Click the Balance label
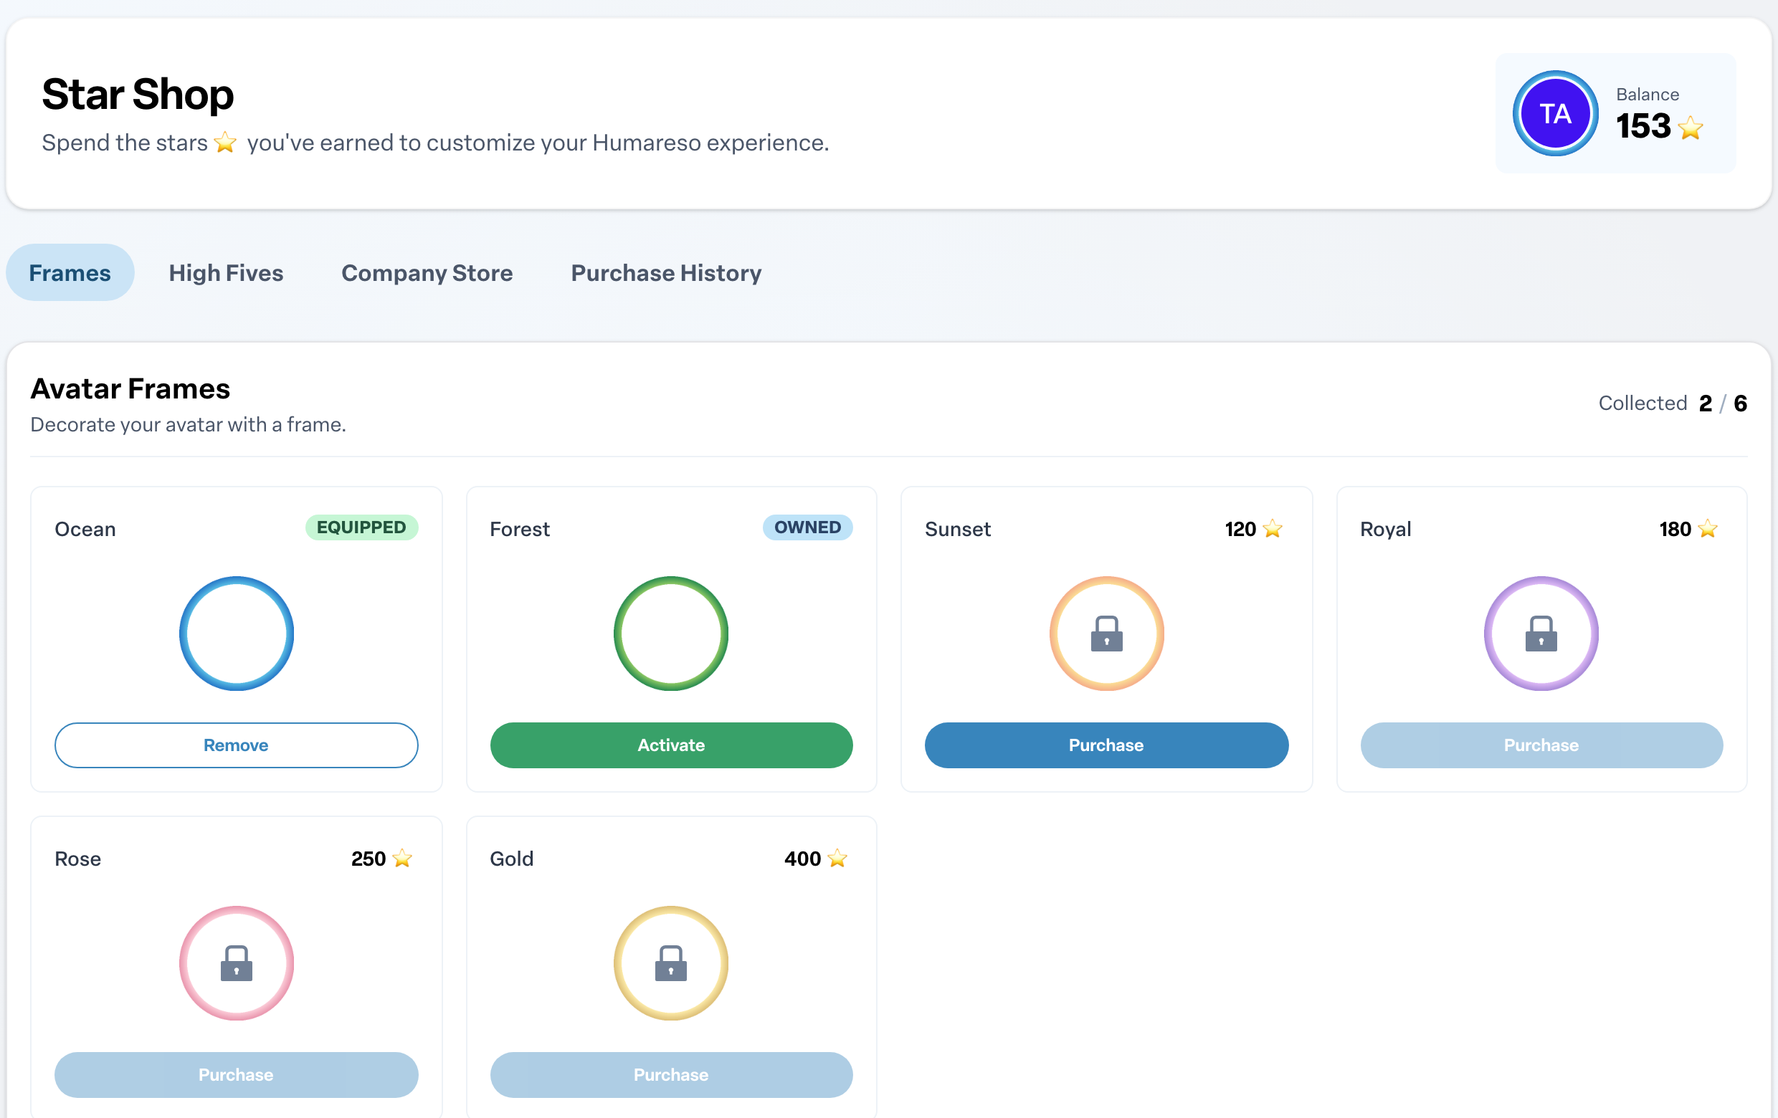The height and width of the screenshot is (1118, 1778). pos(1648,95)
